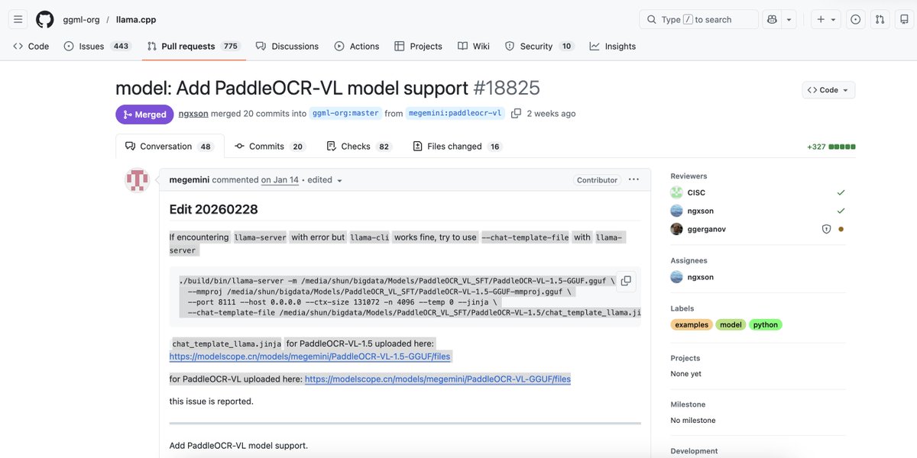Click CISC's approval checkmark icon
The height and width of the screenshot is (458, 917).
pos(841,193)
